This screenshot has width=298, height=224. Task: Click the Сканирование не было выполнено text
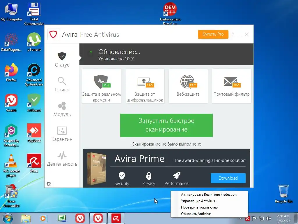(166, 144)
